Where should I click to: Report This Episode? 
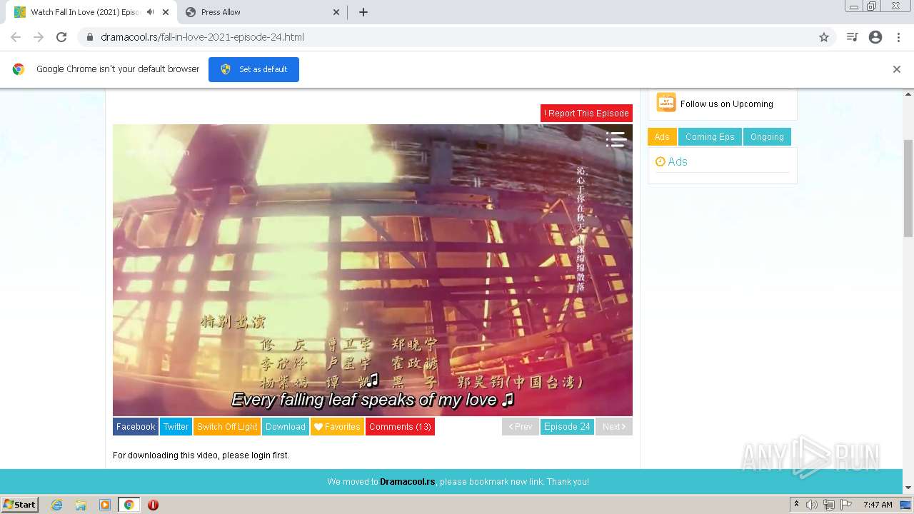point(586,113)
